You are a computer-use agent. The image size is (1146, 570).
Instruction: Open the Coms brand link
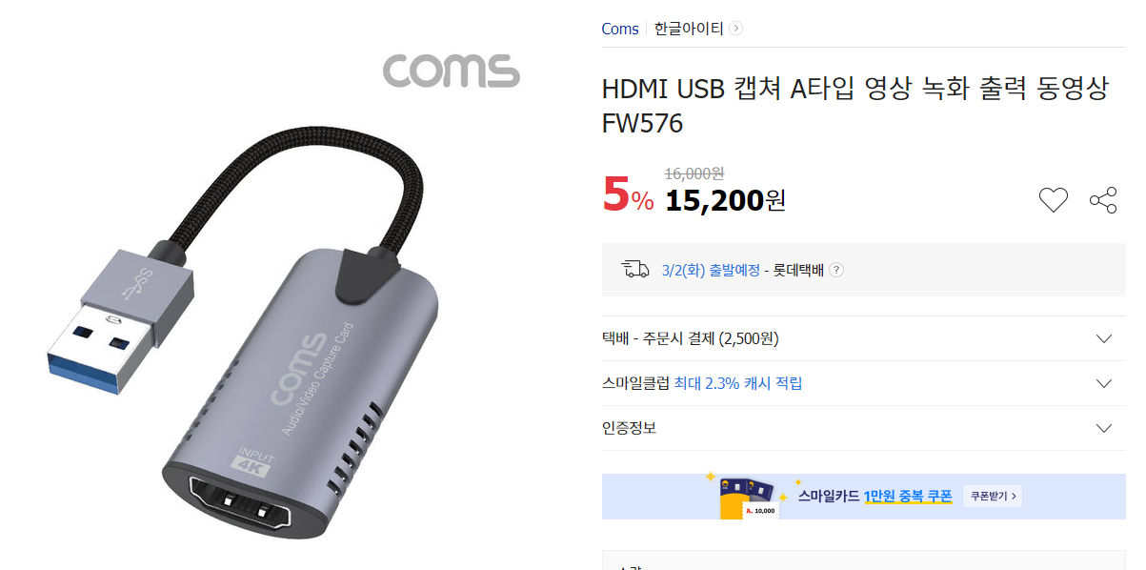click(x=620, y=29)
